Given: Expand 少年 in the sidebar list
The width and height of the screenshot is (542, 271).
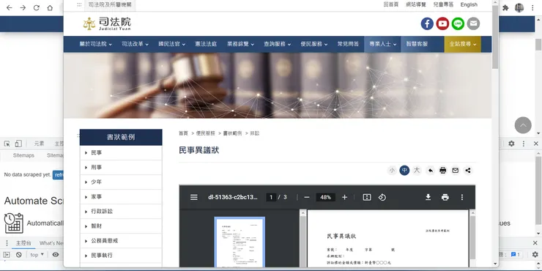Looking at the screenshot, I should 121,182.
